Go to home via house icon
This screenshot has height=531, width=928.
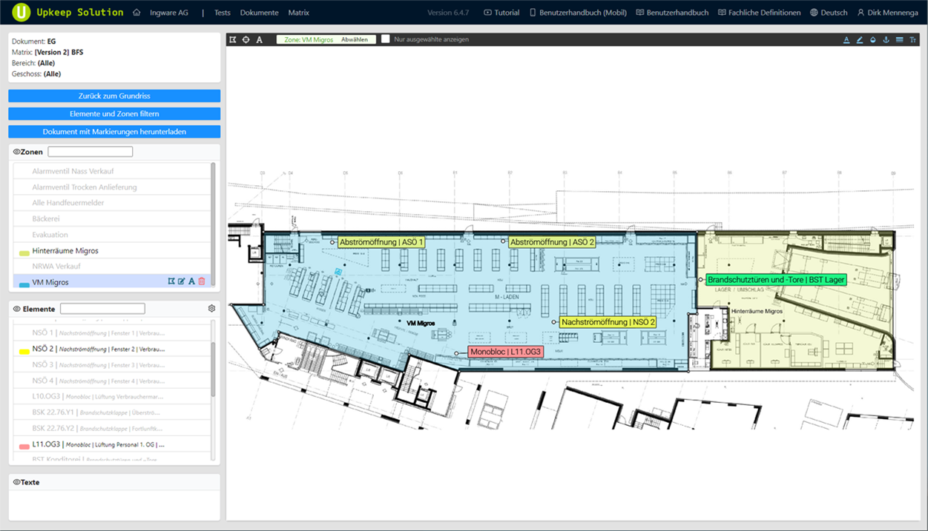coord(136,13)
